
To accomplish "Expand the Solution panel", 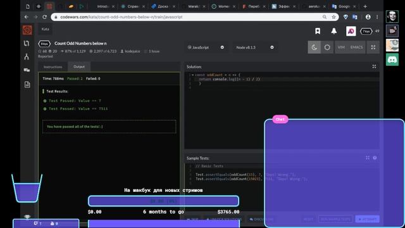I will 374,66.
